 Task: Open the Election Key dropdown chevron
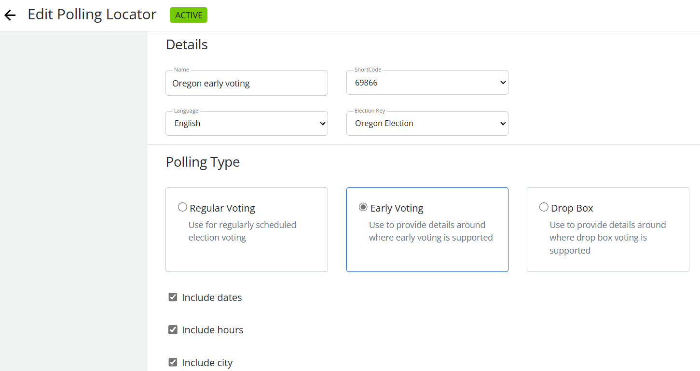pos(502,123)
